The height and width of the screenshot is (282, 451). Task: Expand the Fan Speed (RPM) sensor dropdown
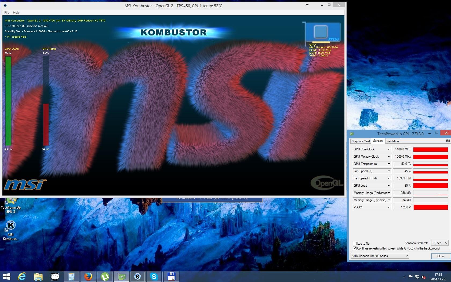click(x=388, y=178)
